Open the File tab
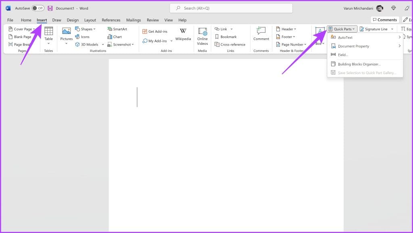This screenshot has width=413, height=233. click(10, 20)
